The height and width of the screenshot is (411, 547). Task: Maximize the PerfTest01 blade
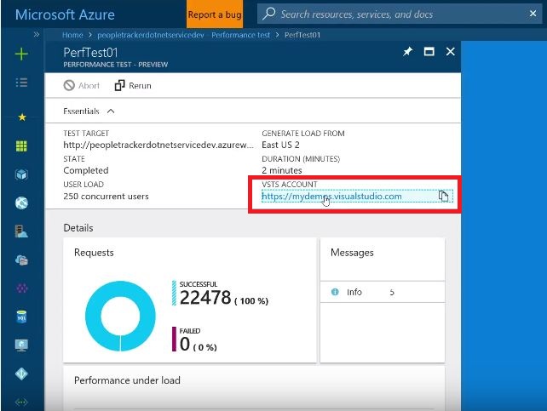click(x=429, y=52)
